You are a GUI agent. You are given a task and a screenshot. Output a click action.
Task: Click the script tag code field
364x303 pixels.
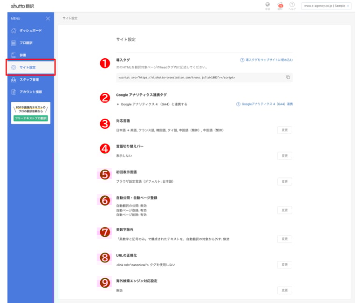point(204,77)
